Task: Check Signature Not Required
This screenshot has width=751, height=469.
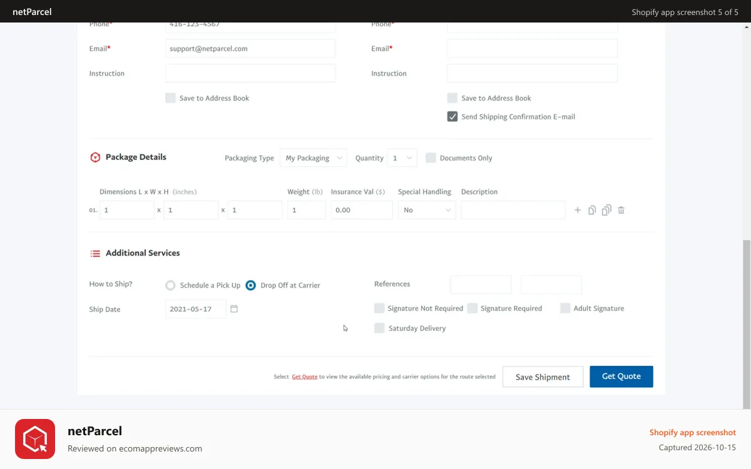Action: click(379, 308)
